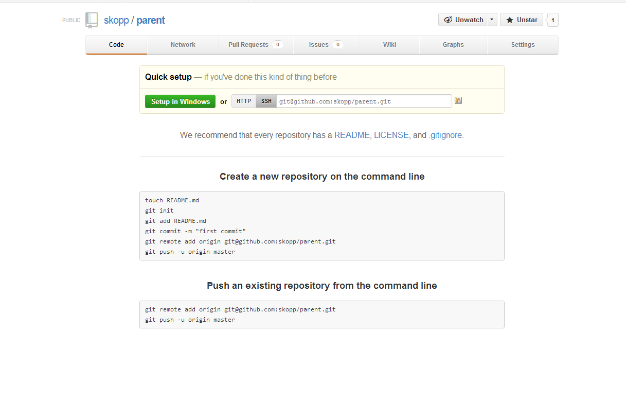Open the skopp user link
The height and width of the screenshot is (419, 626).
tap(116, 20)
